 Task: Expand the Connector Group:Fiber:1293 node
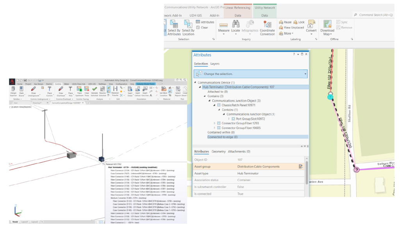(214, 123)
